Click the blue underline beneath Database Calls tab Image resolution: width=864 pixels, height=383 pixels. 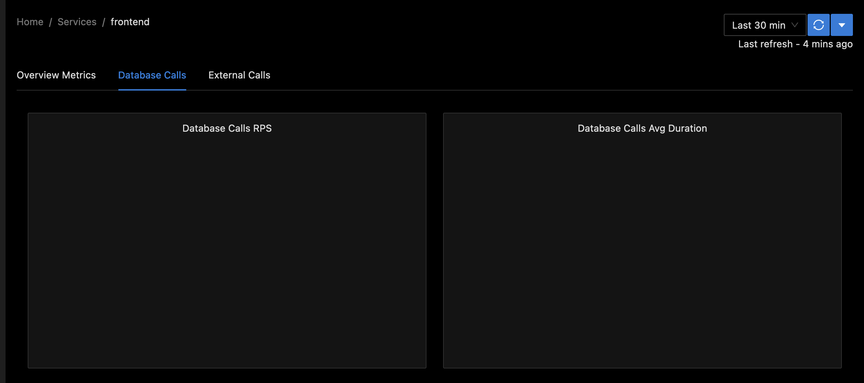click(152, 90)
